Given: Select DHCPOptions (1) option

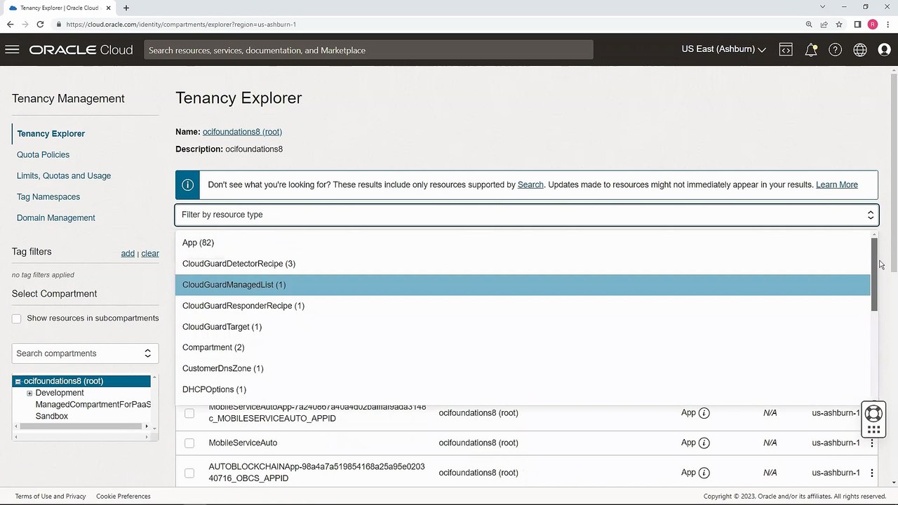Looking at the screenshot, I should pyautogui.click(x=523, y=389).
